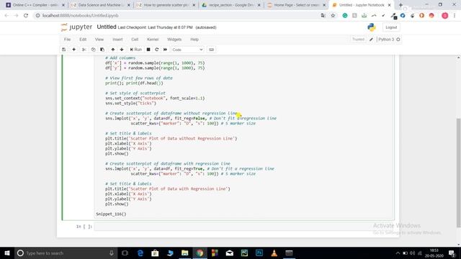
Task: Open the Edit menu
Action: (83, 40)
